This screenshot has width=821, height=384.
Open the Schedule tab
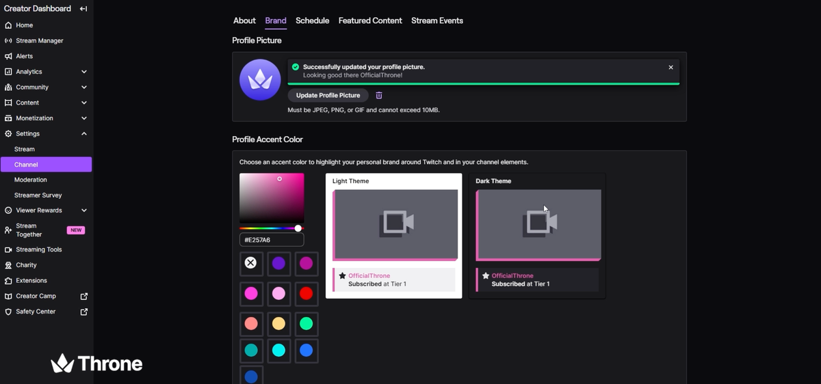312,20
